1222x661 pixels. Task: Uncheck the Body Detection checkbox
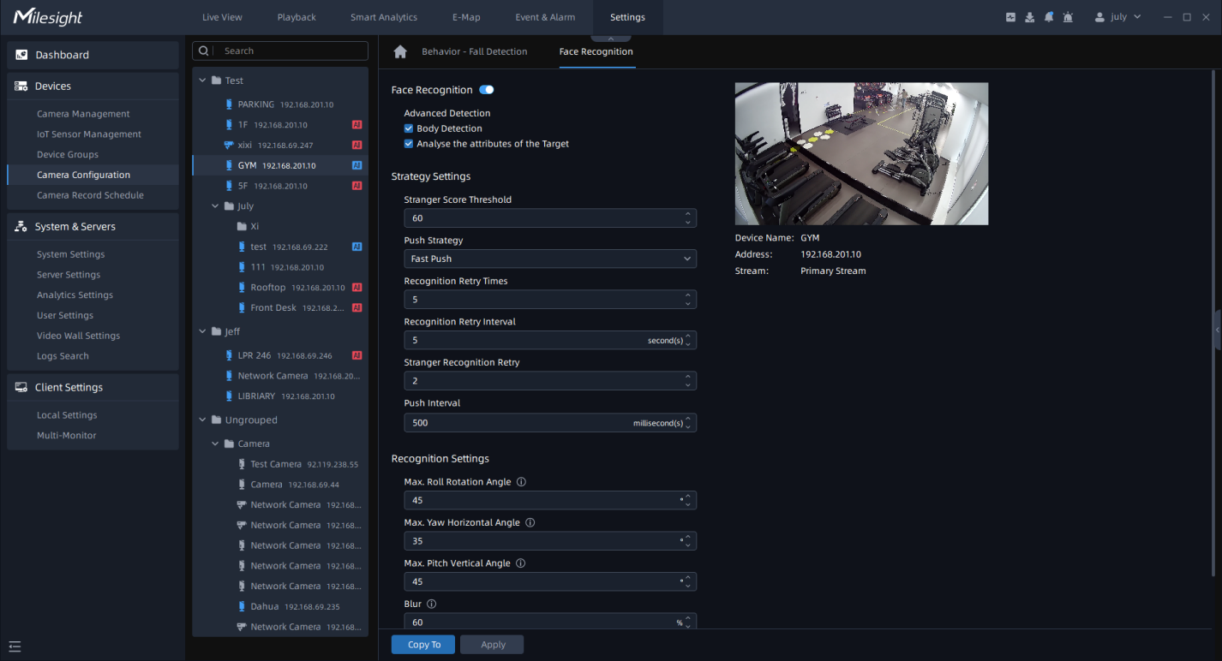tap(409, 128)
